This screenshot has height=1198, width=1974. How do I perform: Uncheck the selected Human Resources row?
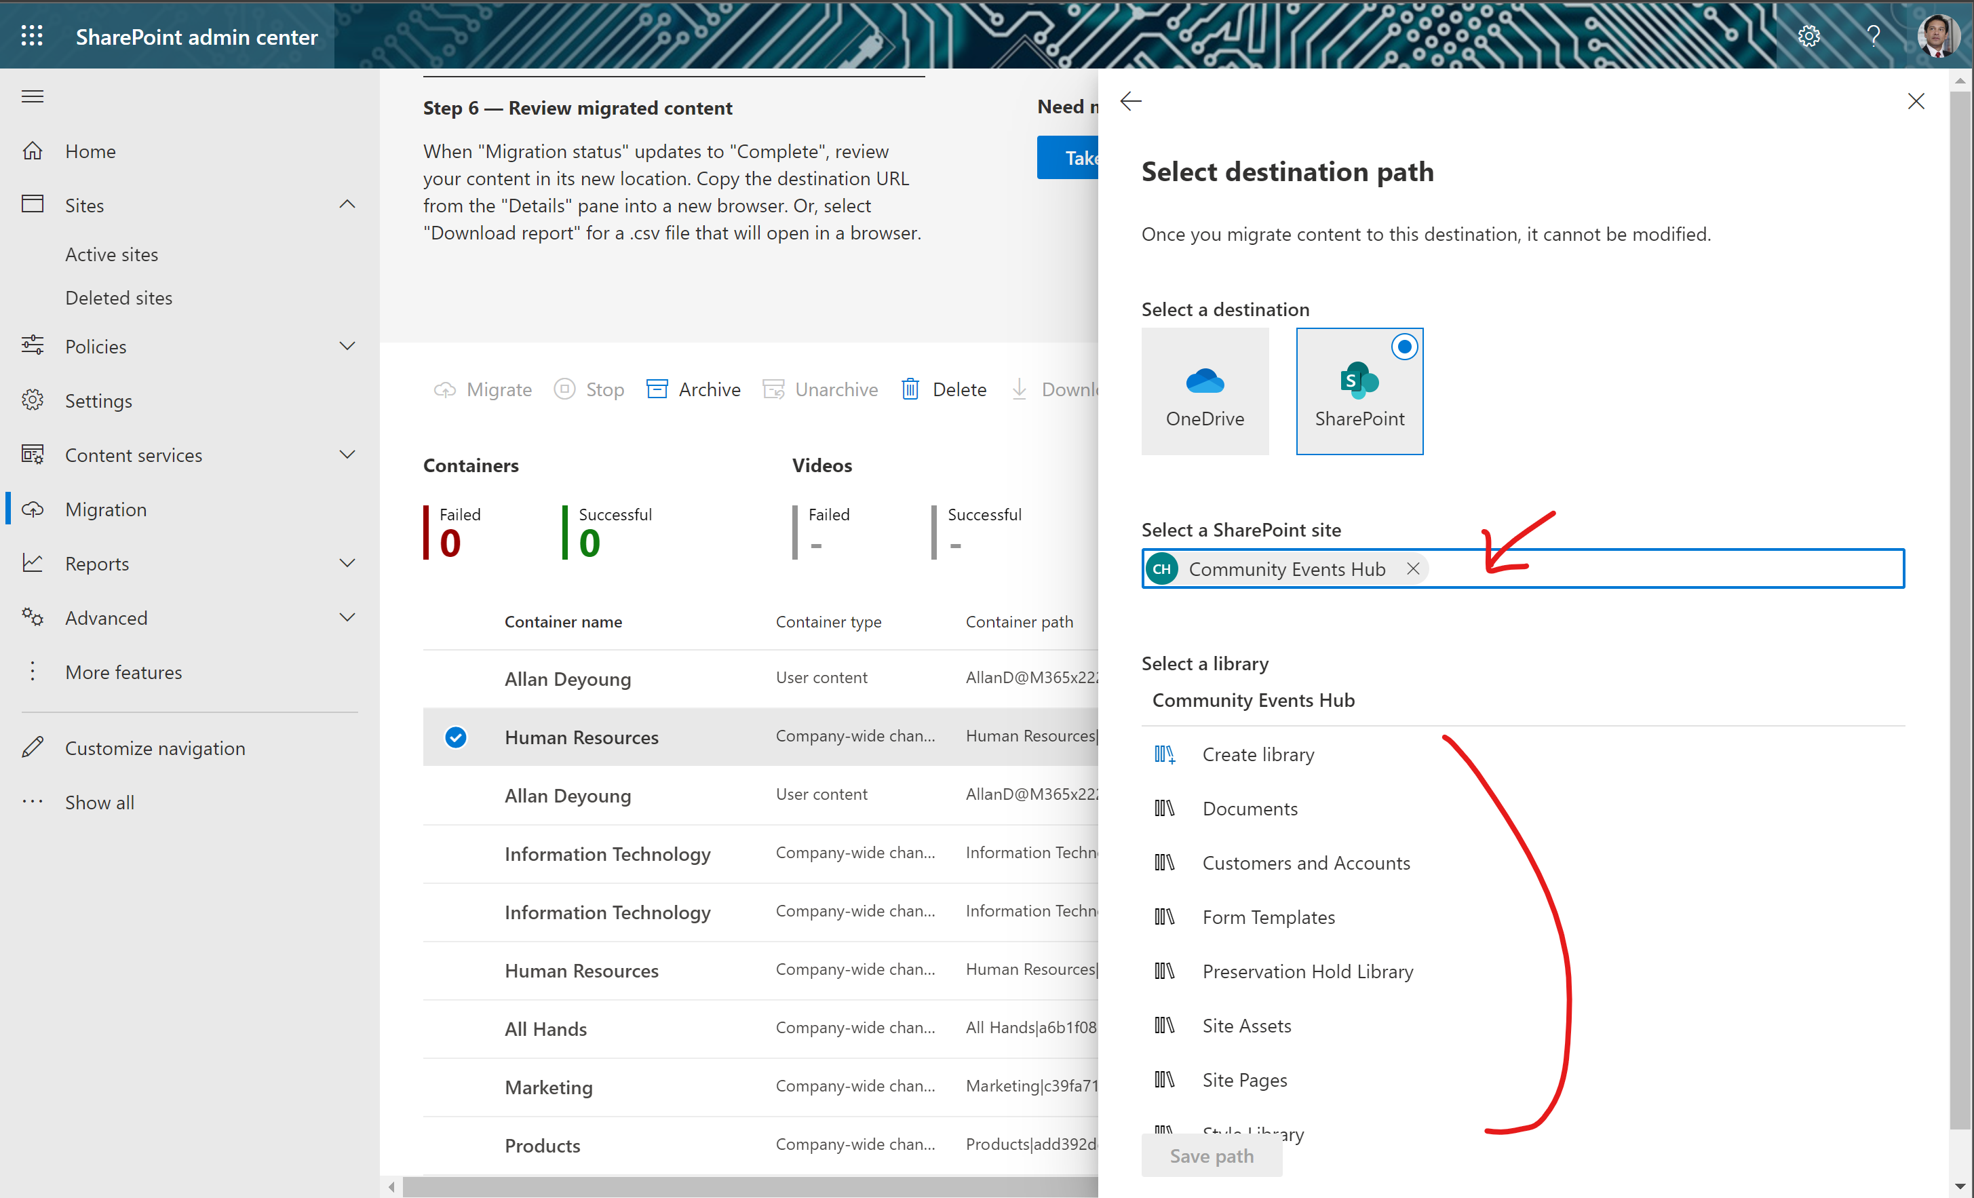[x=456, y=737]
